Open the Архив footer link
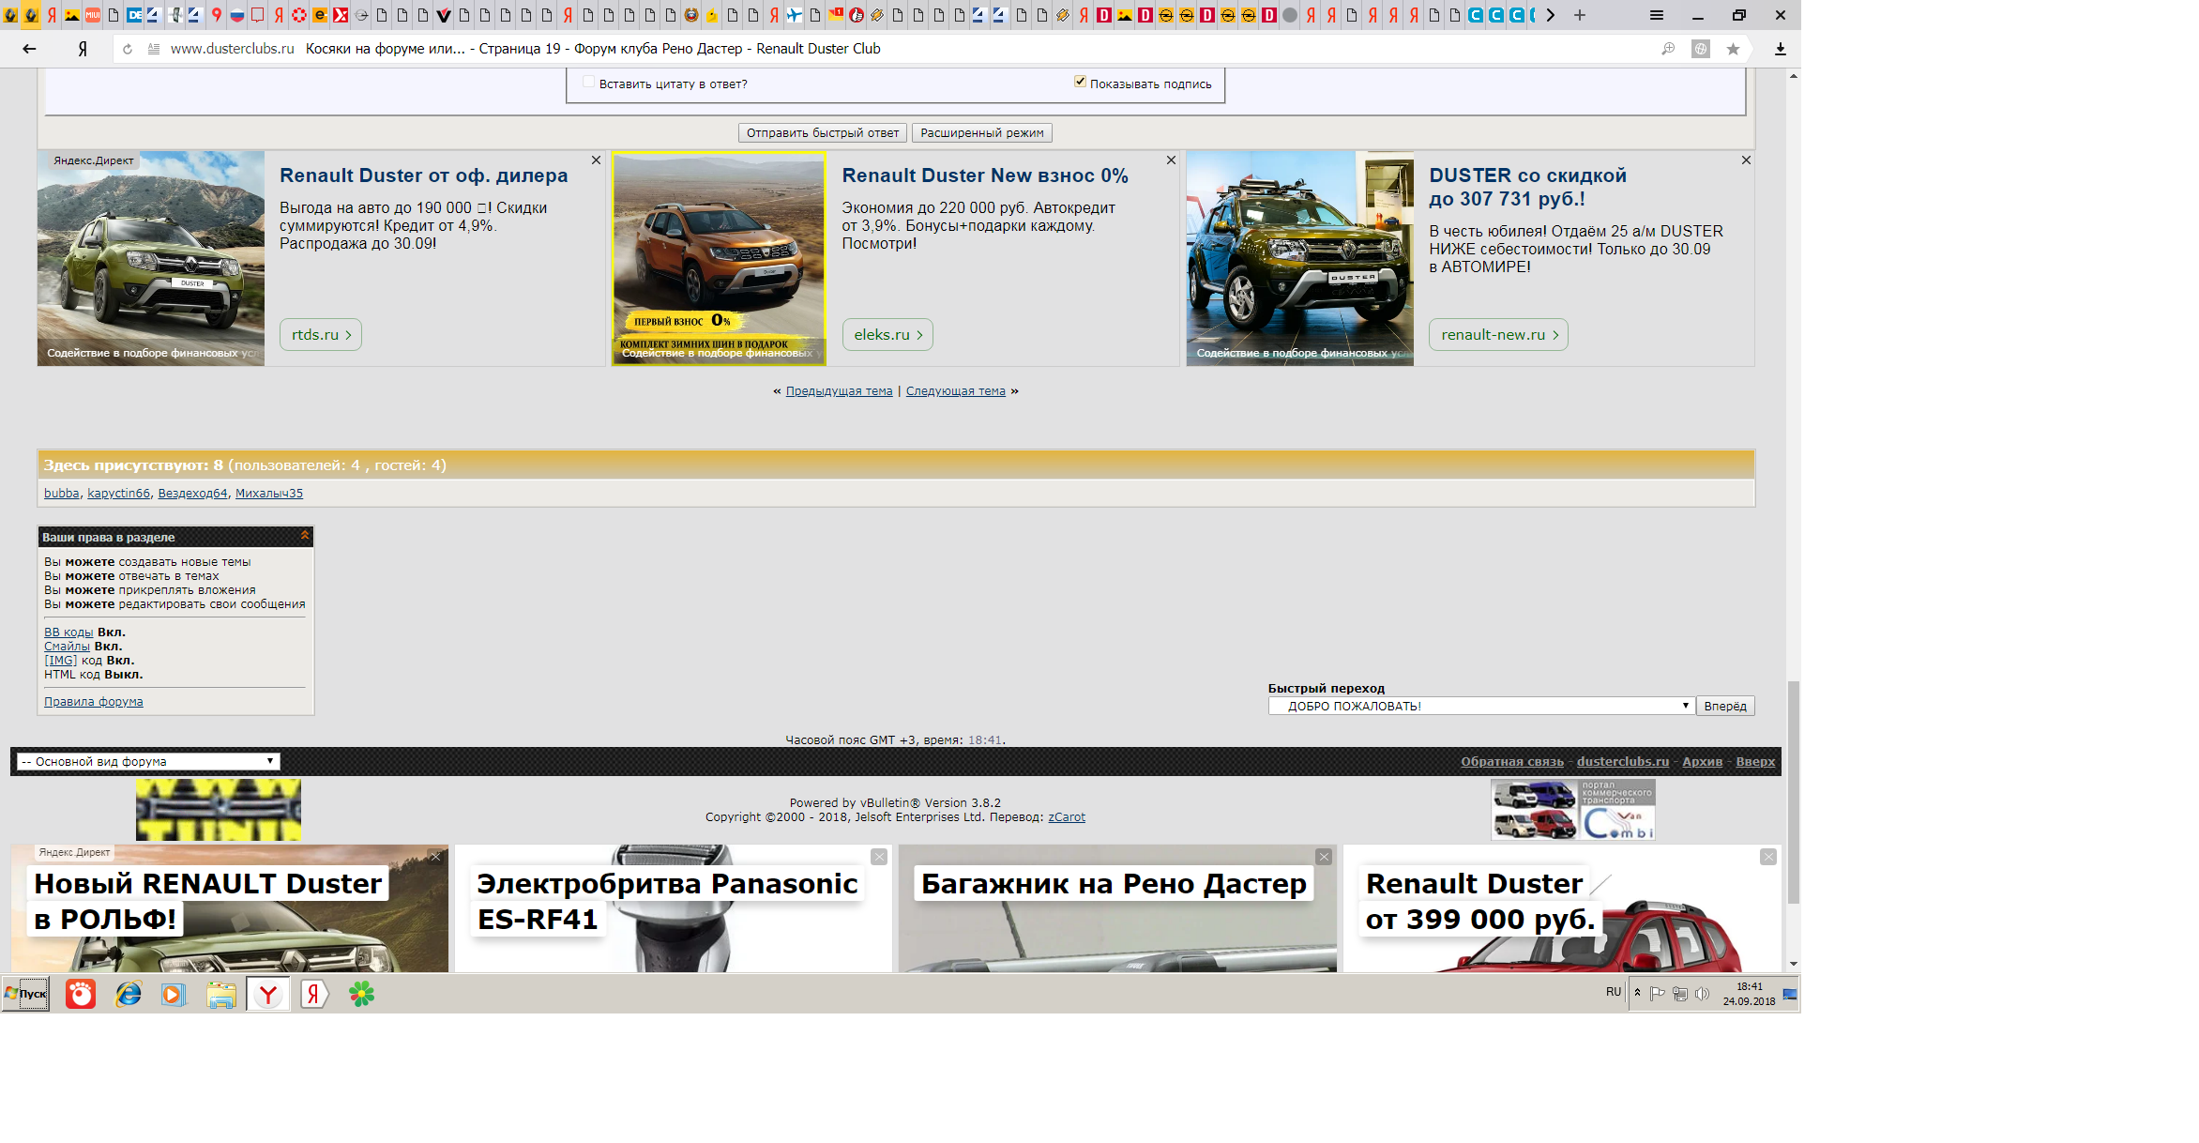2199x1143 pixels. (x=1702, y=761)
